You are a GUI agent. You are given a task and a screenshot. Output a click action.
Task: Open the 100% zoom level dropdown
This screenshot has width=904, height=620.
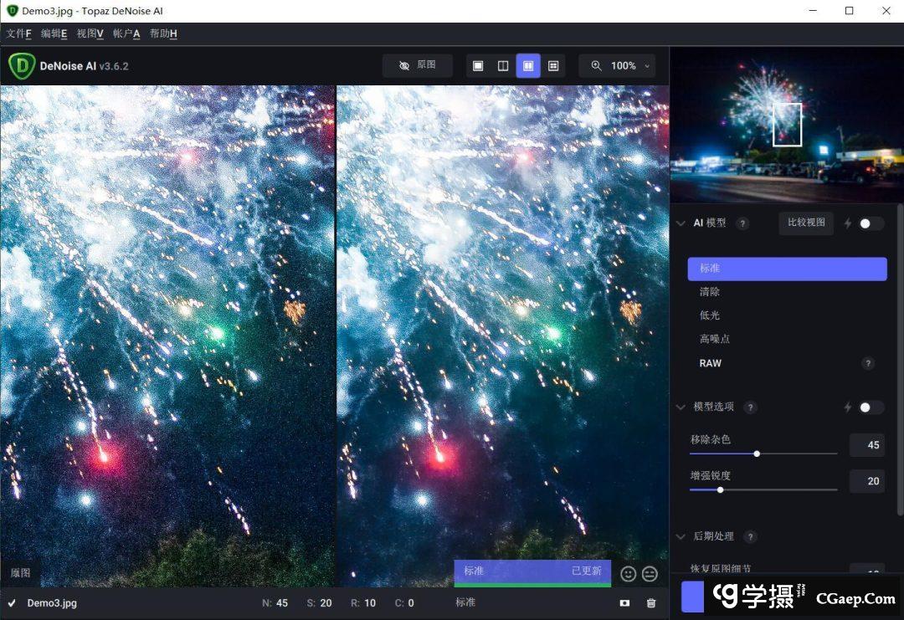coord(617,66)
